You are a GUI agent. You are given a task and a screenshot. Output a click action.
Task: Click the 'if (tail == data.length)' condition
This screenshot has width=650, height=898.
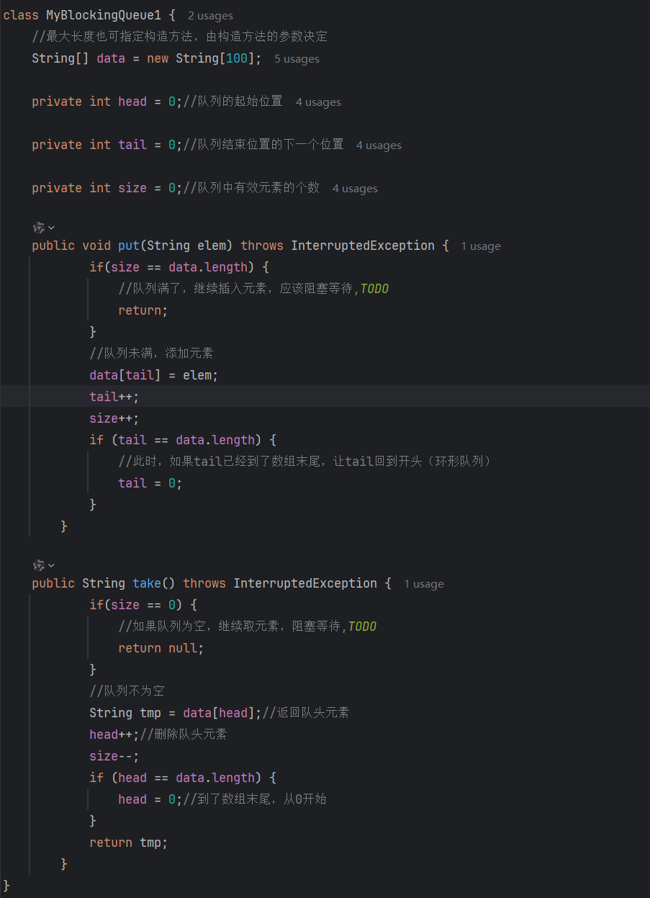click(176, 440)
